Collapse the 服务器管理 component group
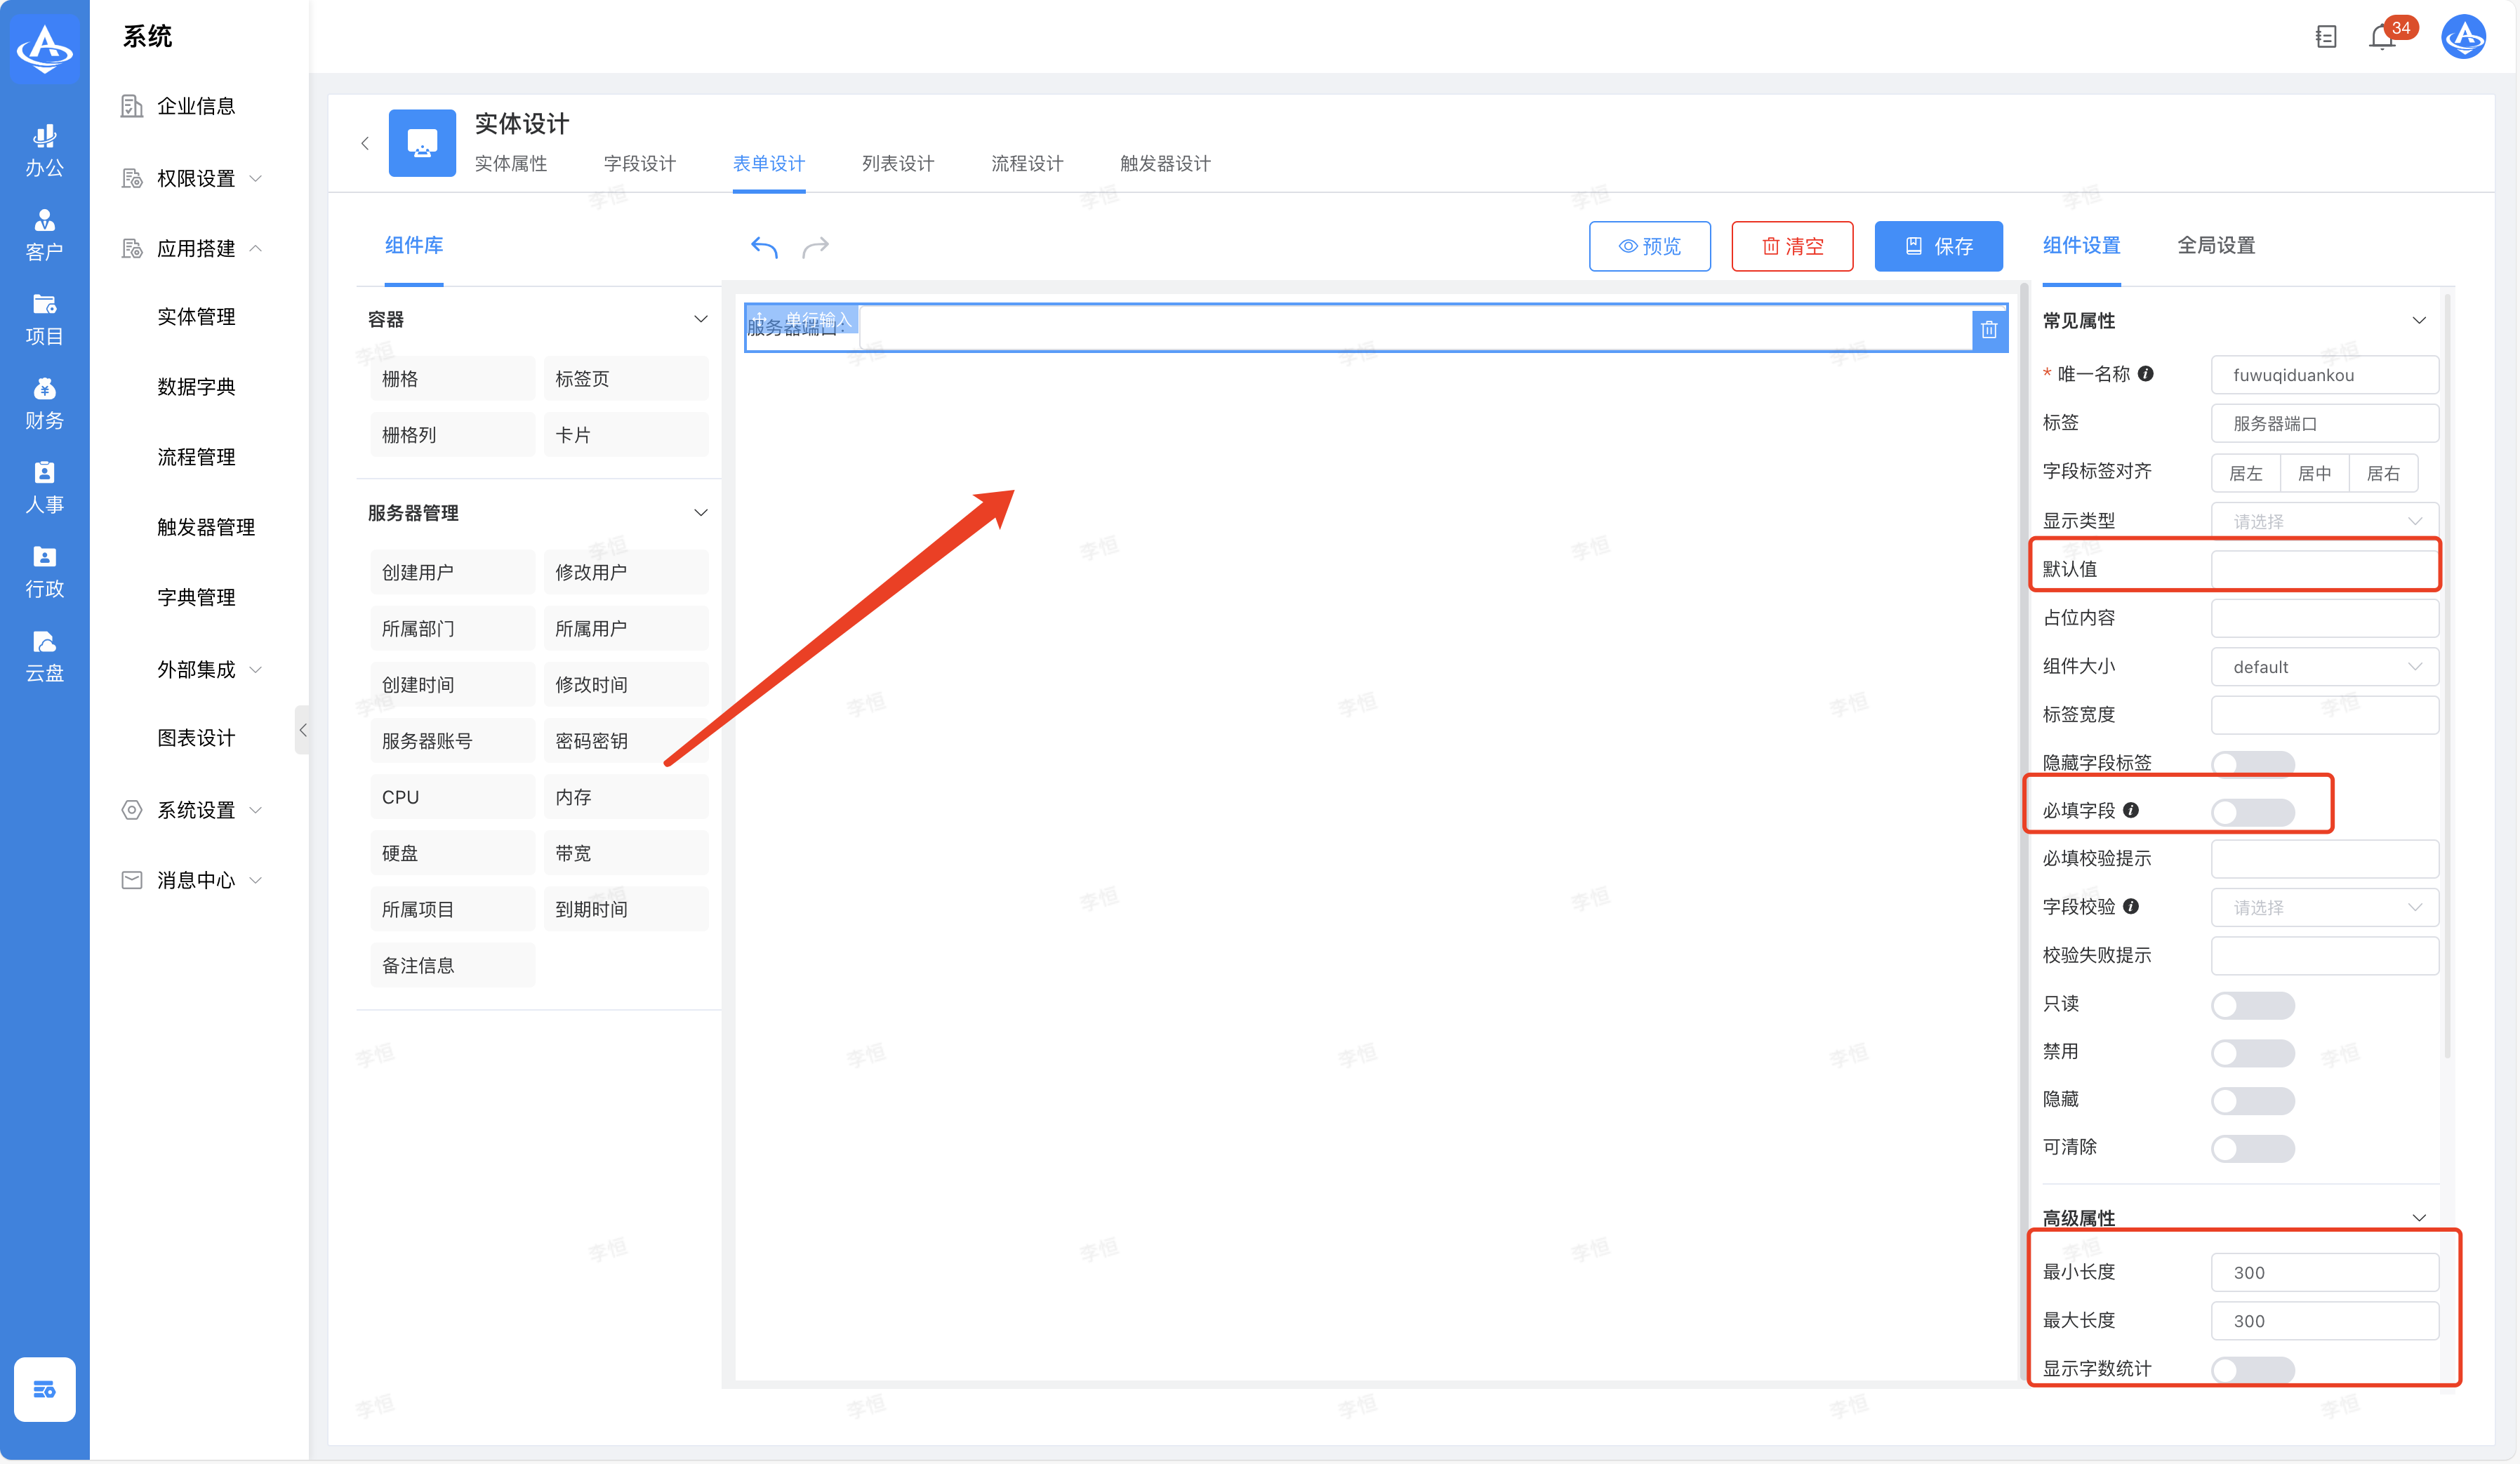The height and width of the screenshot is (1464, 2520). [700, 513]
